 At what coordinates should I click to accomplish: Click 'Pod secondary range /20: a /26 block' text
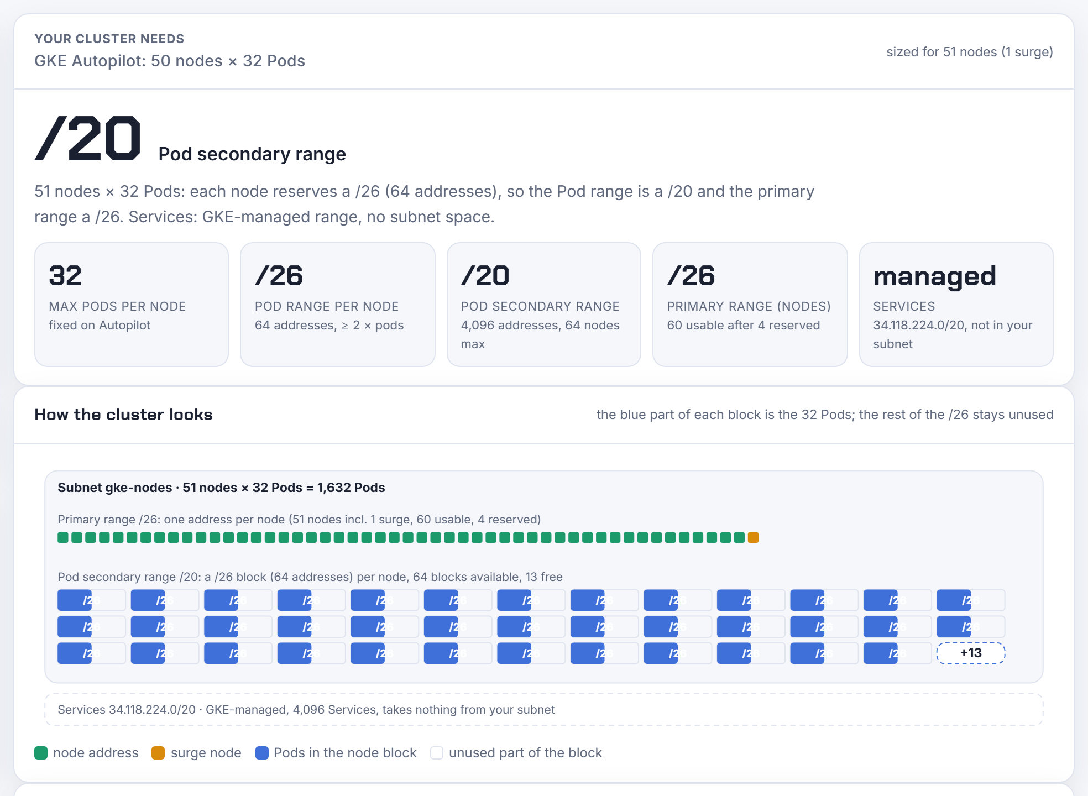pos(310,577)
